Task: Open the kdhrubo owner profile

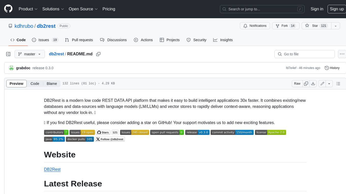Action: coord(24,26)
